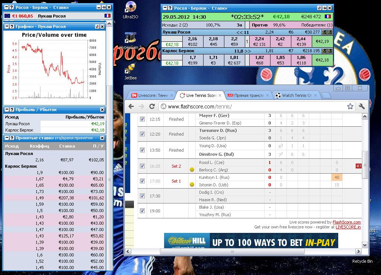Reload the flashscore page
Image resolution: width=381 pixels, height=275 pixels.
pyautogui.click(x=152, y=106)
